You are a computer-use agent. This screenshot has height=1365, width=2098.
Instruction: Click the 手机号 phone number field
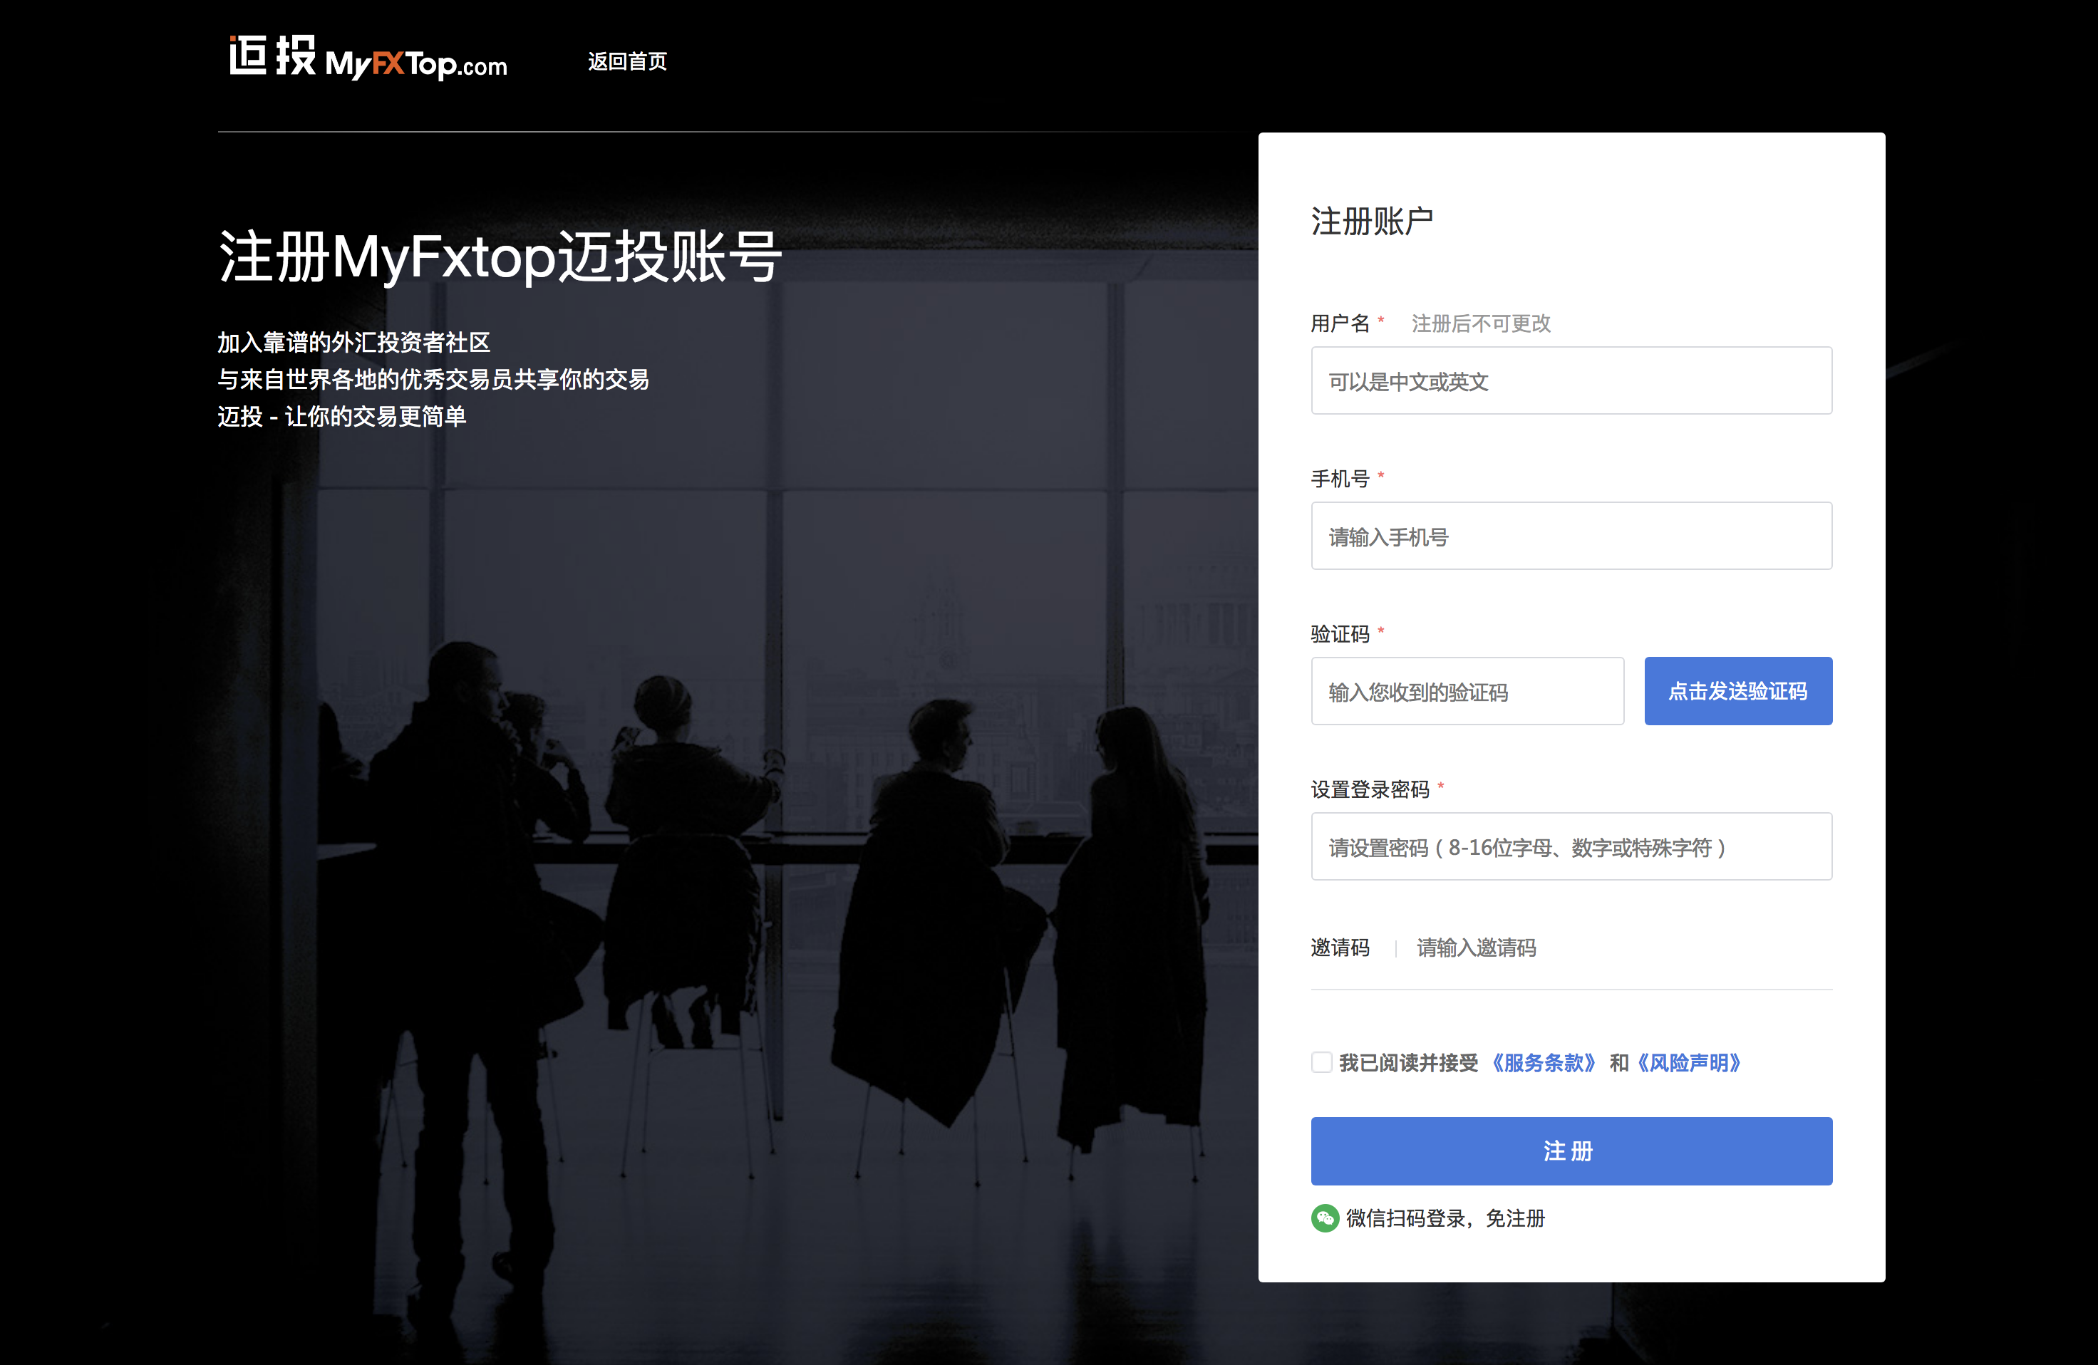(x=1571, y=536)
